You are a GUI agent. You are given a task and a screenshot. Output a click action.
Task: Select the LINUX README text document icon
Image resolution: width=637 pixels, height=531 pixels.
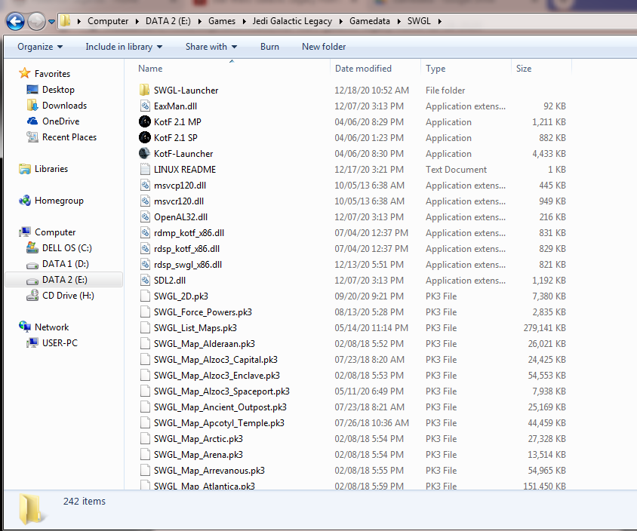pyautogui.click(x=145, y=169)
